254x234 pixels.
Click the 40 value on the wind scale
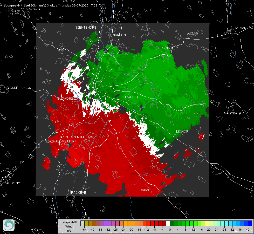(248, 230)
